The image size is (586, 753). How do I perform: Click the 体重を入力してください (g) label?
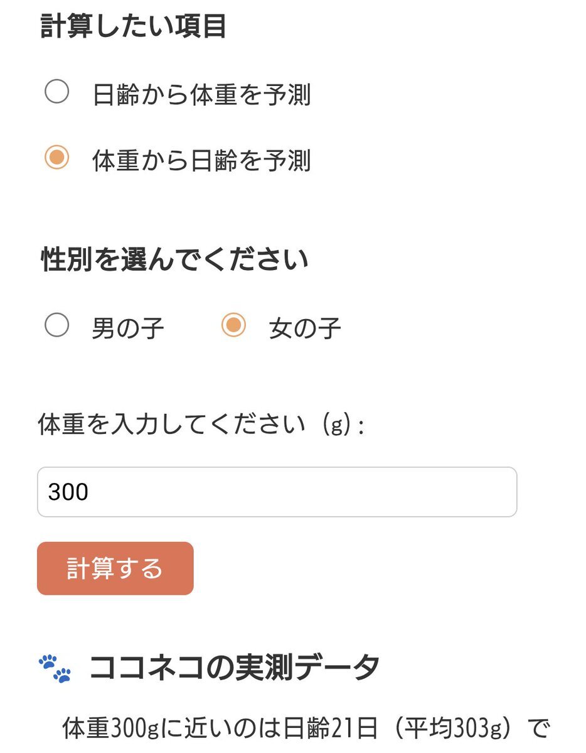coord(201,424)
